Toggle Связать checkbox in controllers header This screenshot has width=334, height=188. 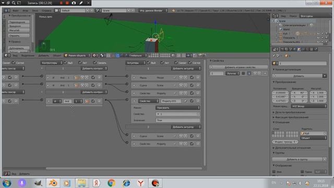[95, 63]
